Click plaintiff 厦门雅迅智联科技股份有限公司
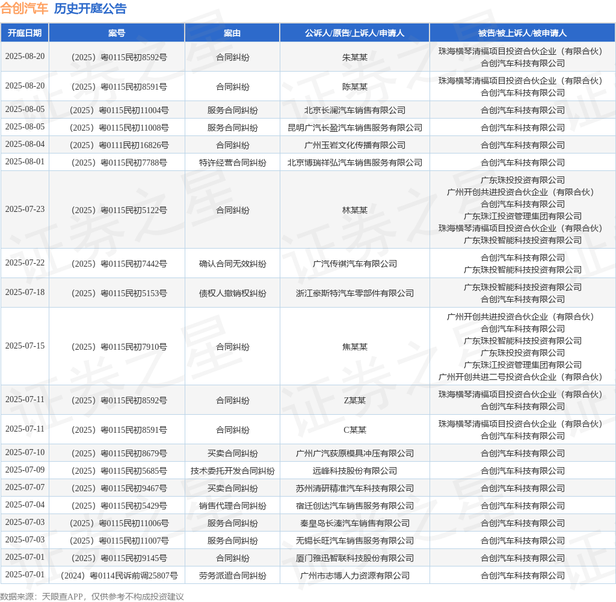 (355, 558)
